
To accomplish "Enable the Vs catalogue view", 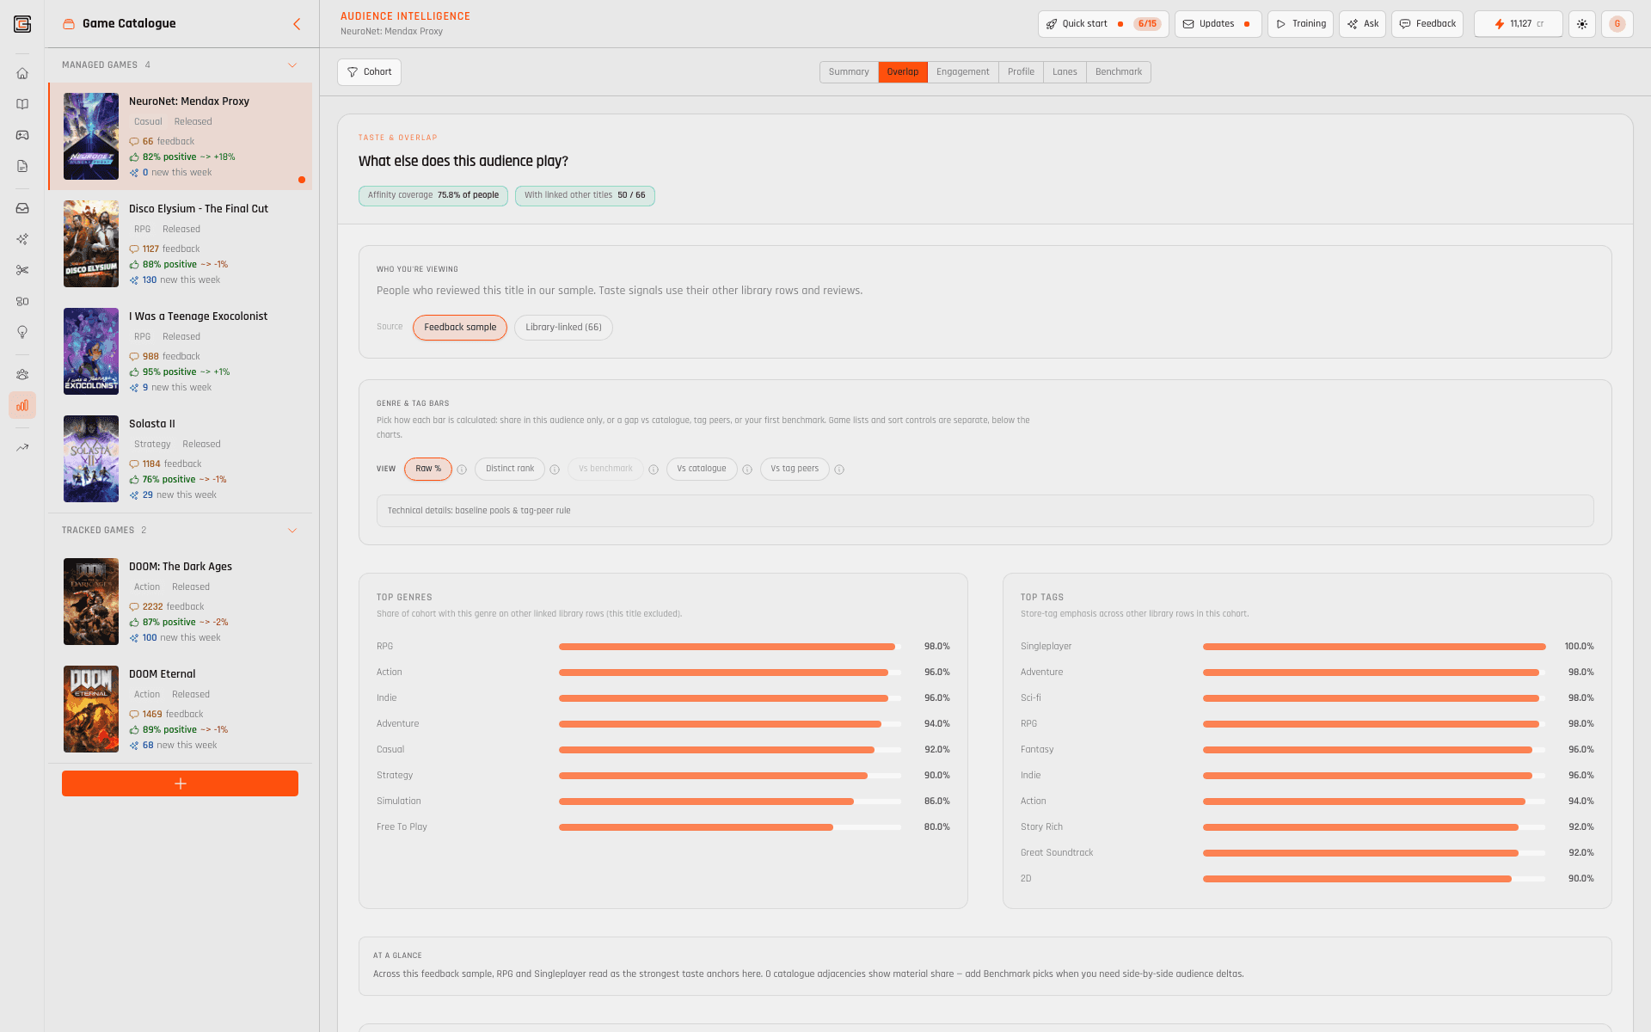I will click(x=701, y=469).
